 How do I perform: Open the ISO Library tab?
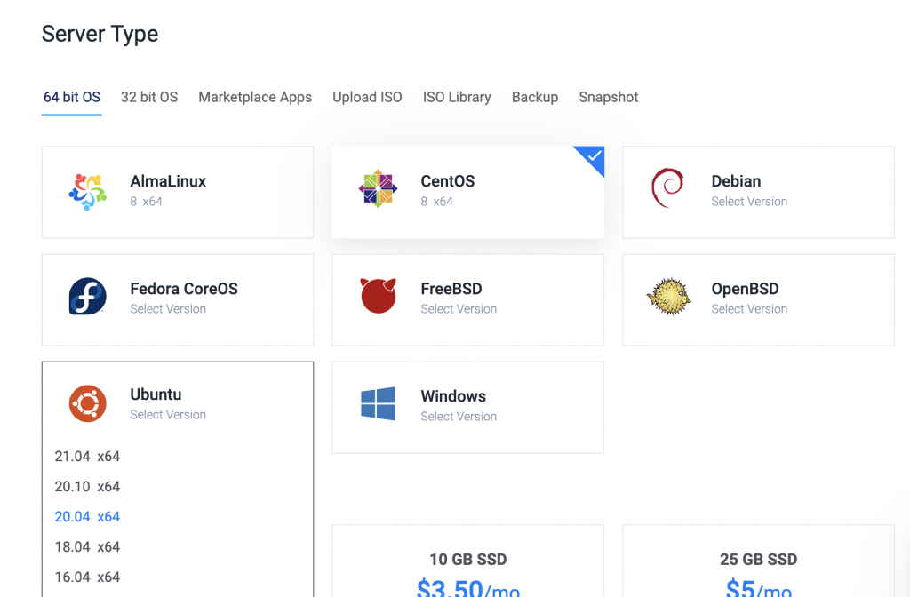click(457, 97)
